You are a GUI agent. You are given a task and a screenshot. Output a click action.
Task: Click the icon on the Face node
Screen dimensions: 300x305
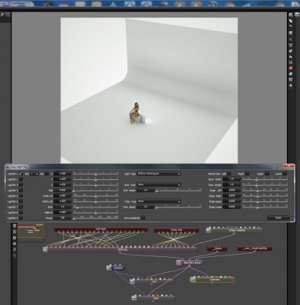[134, 298]
